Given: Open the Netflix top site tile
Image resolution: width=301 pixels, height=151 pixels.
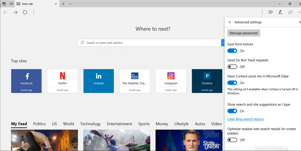Looking at the screenshot, I should [x=62, y=81].
